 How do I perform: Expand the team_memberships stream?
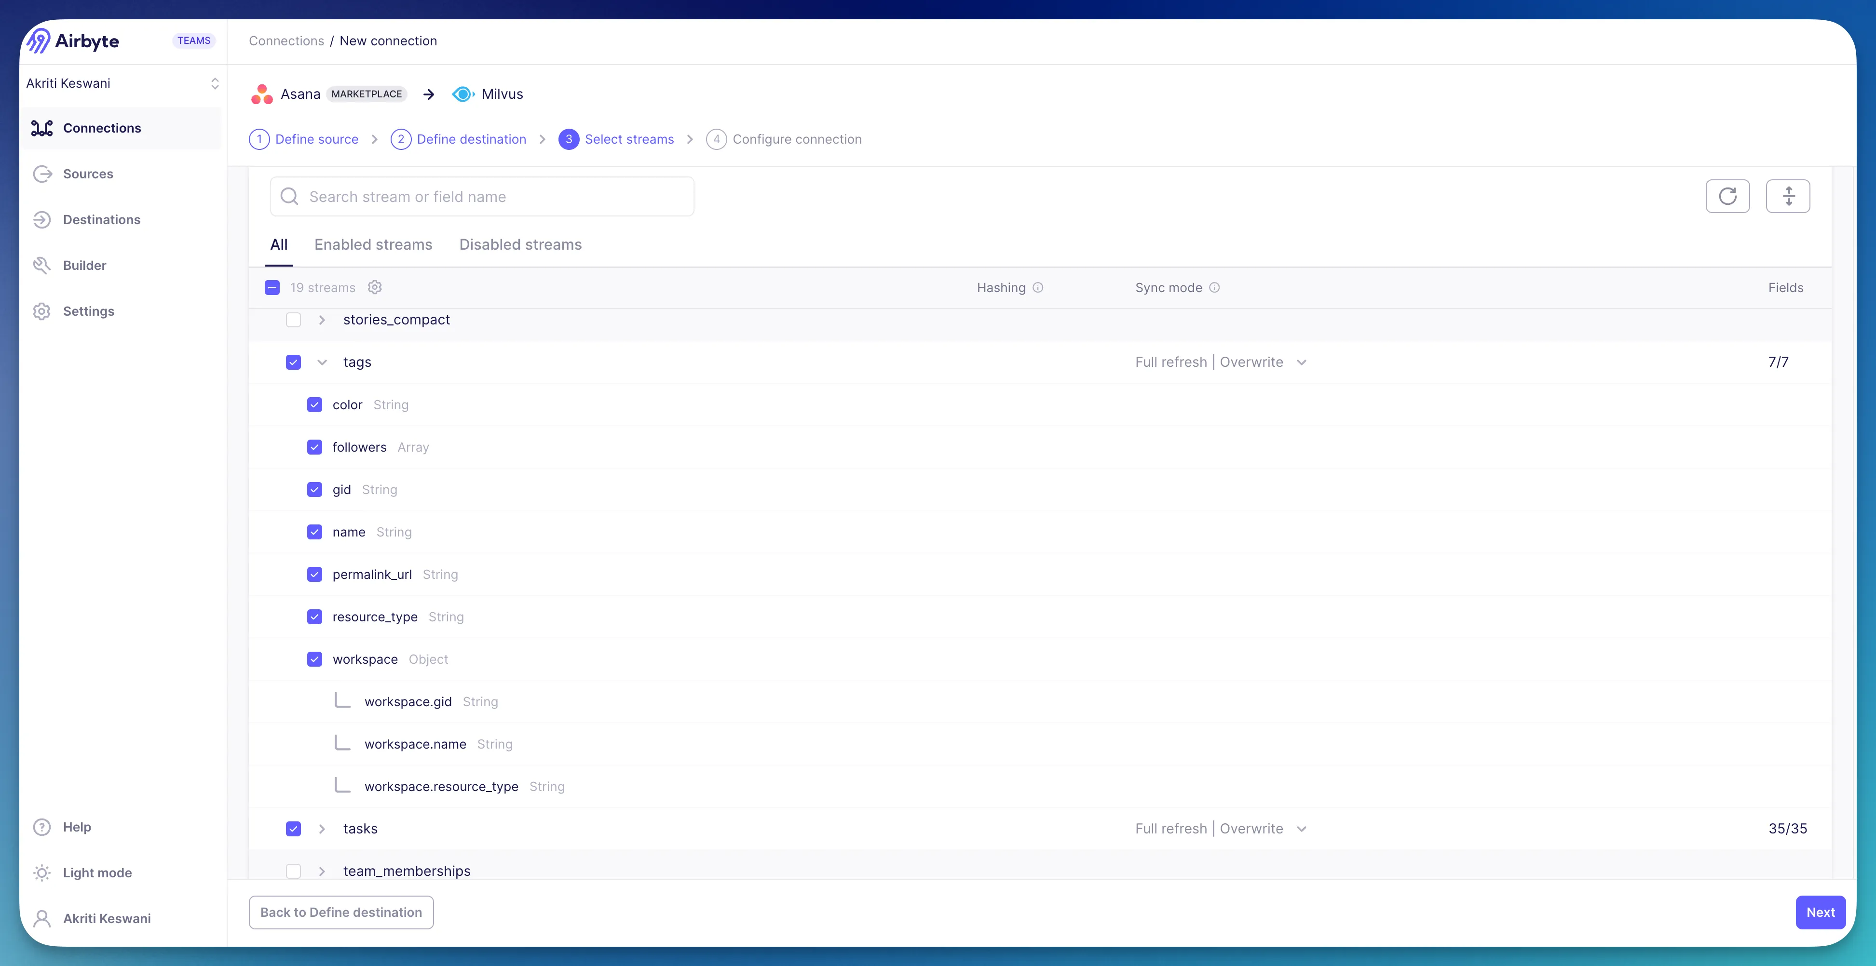[322, 871]
